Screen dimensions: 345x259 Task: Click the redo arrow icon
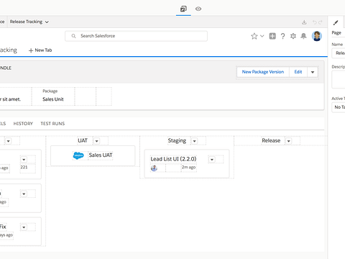(x=321, y=22)
